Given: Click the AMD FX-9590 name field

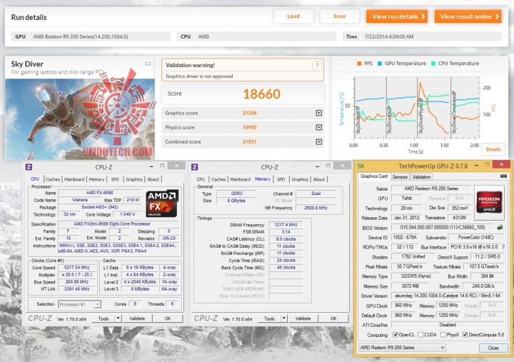Looking at the screenshot, I should pyautogui.click(x=99, y=193).
